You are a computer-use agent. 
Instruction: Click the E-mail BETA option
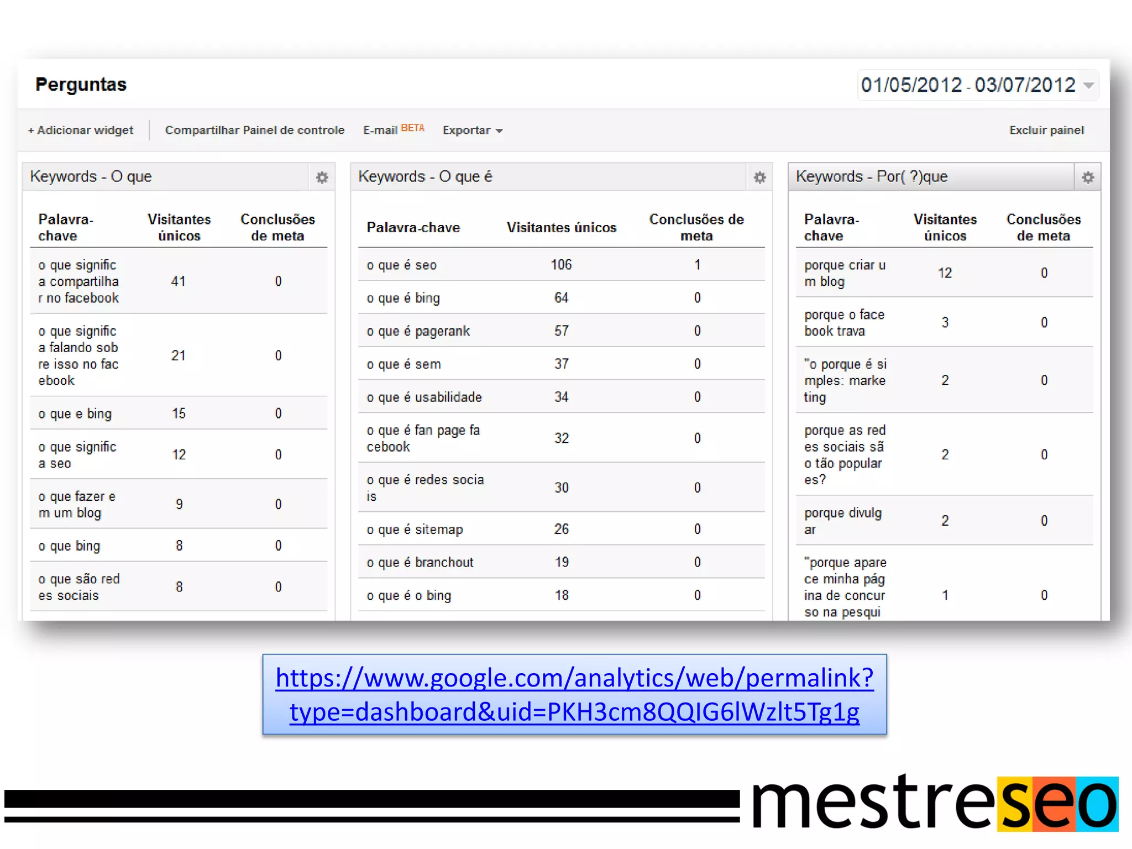(x=394, y=130)
